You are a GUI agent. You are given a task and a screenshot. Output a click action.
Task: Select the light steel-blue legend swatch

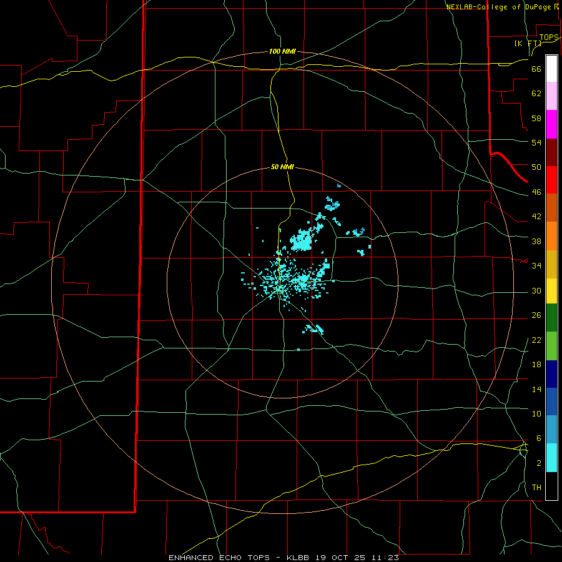551,430
